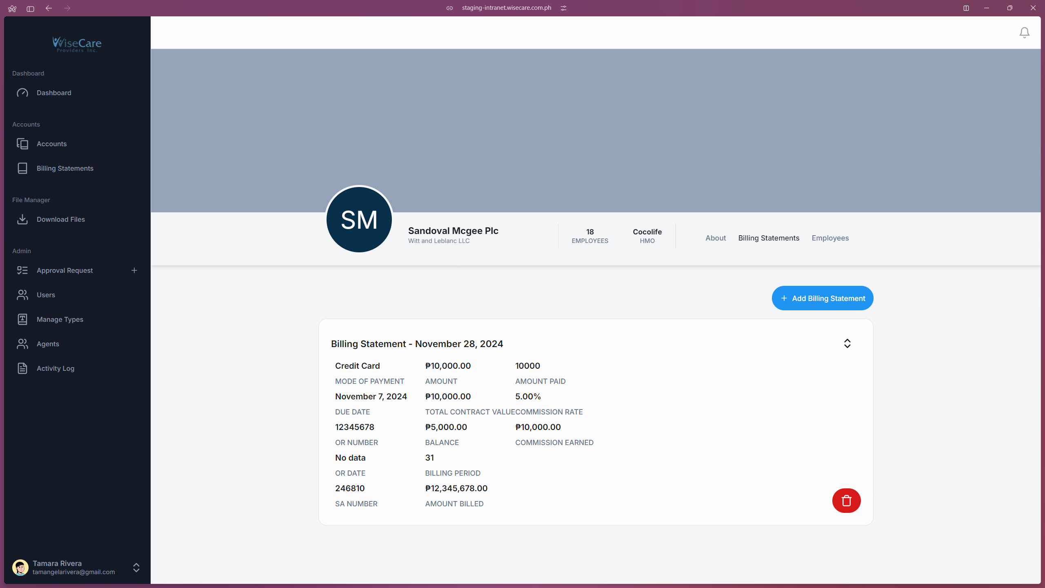The height and width of the screenshot is (588, 1045).
Task: Click the Agents icon
Action: coord(22,344)
